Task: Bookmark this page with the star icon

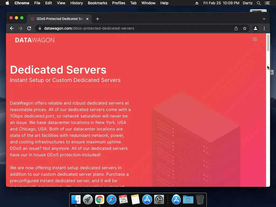Action: 245,28
